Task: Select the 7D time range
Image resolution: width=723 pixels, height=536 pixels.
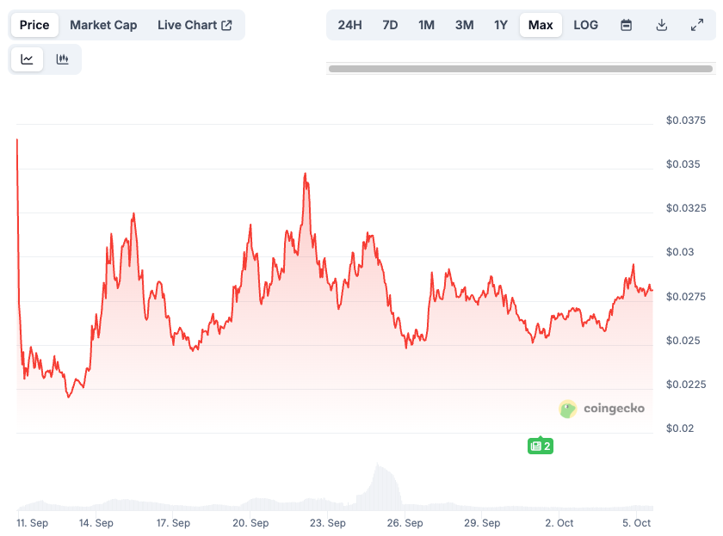Action: pyautogui.click(x=390, y=25)
